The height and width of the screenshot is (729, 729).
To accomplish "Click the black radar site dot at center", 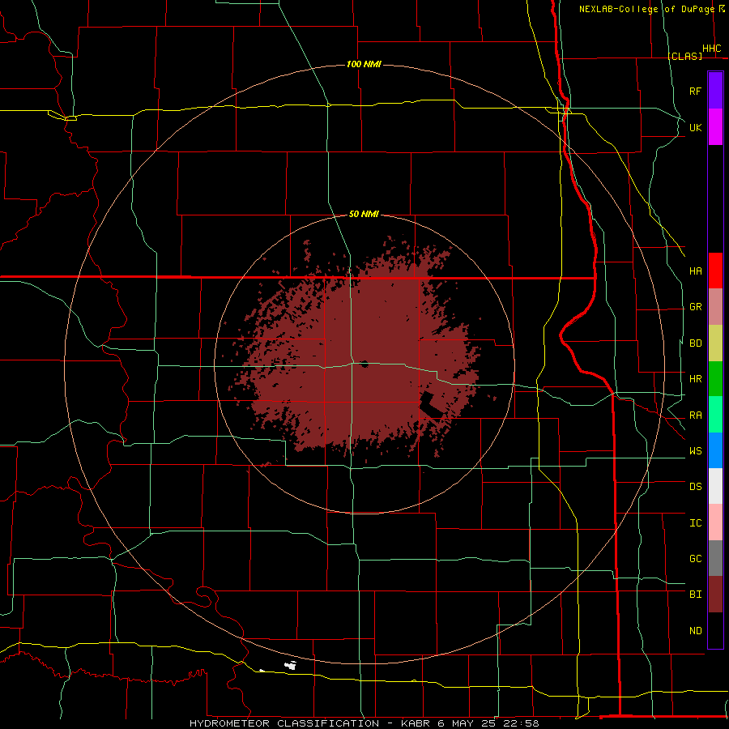I will pos(363,364).
